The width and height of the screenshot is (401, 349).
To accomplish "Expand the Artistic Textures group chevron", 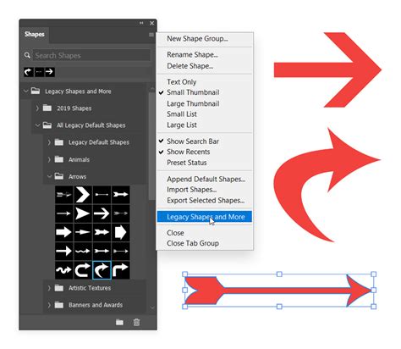I will click(x=49, y=288).
